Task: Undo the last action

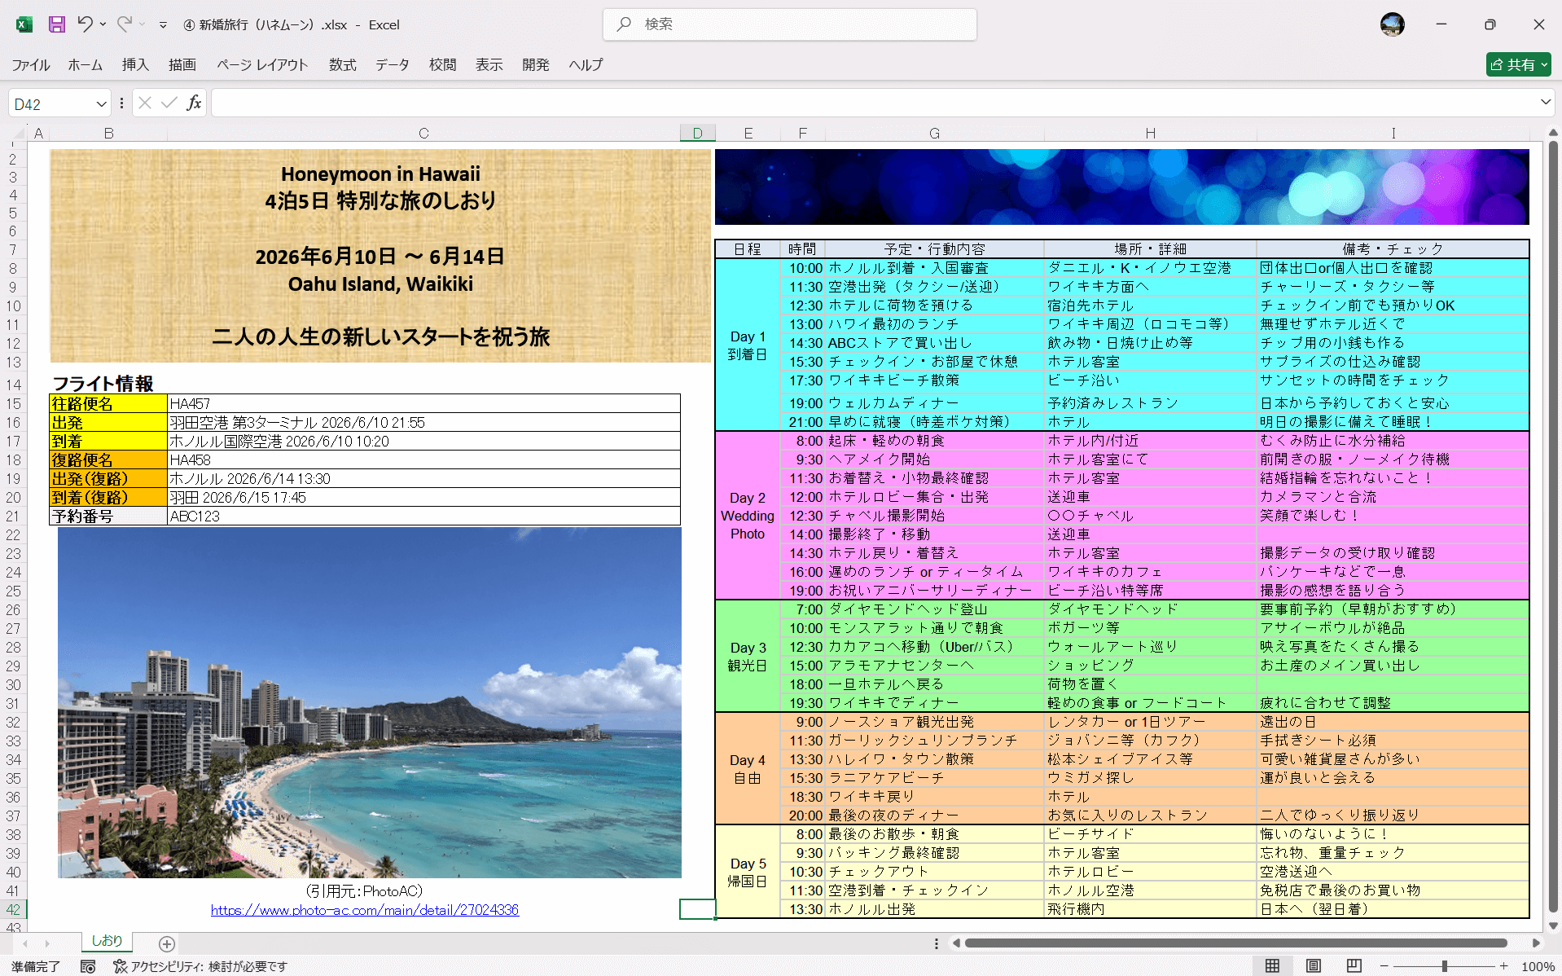Action: click(x=85, y=24)
